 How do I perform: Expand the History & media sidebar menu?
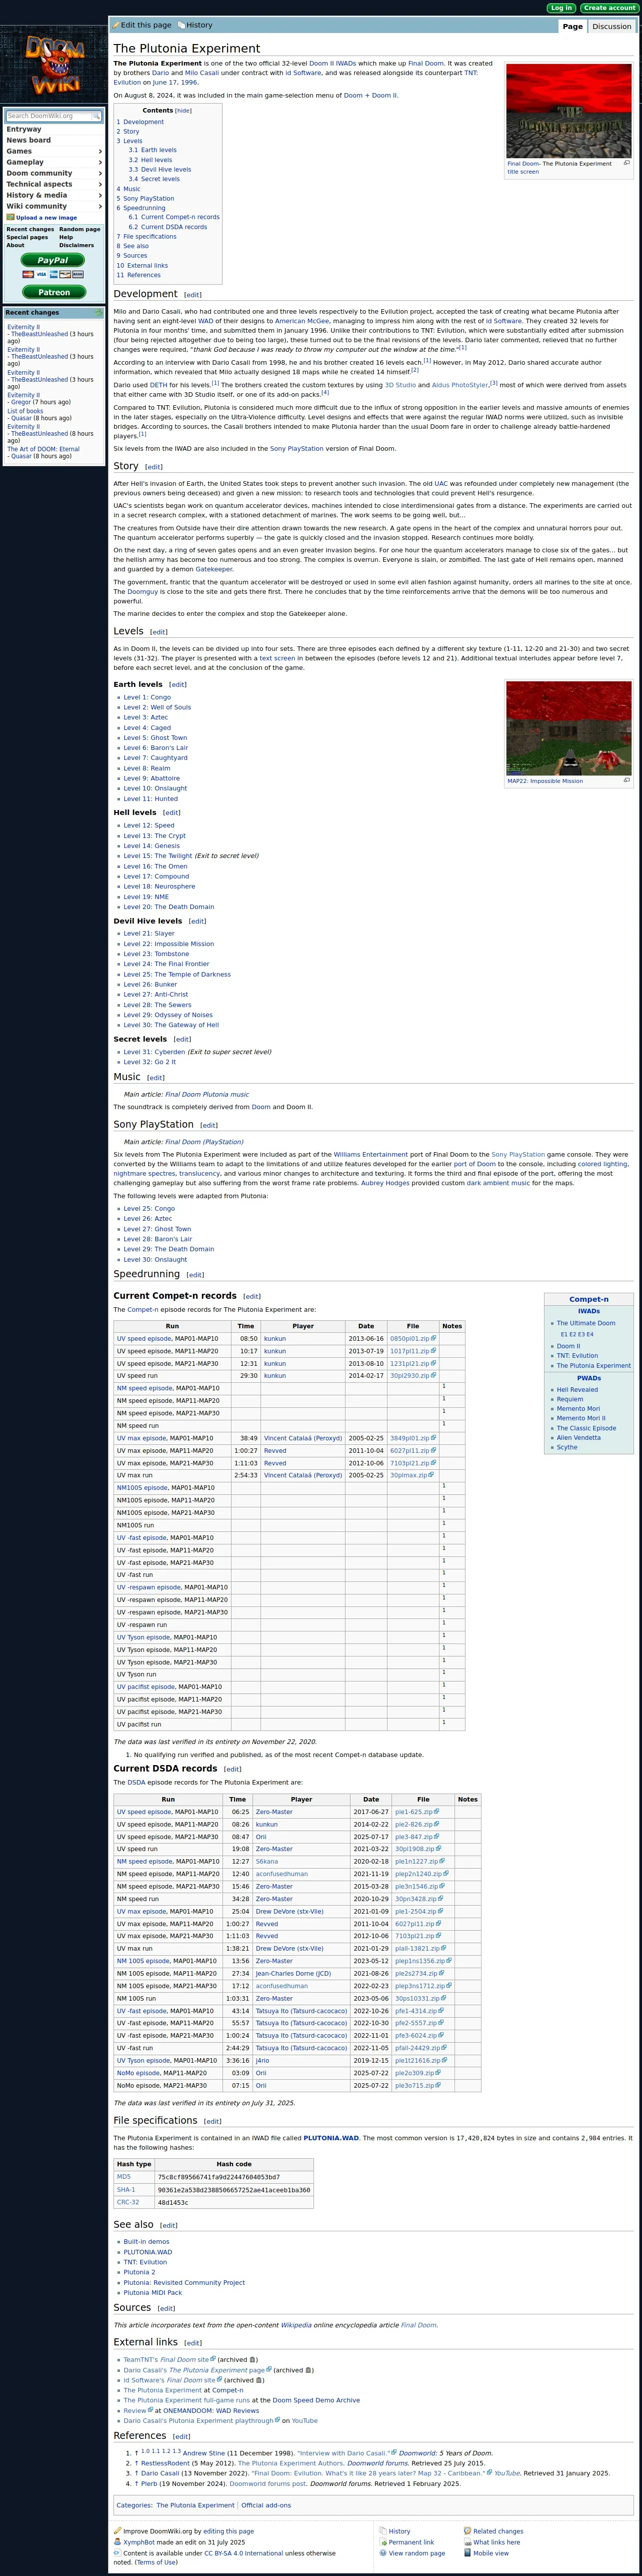(54, 195)
